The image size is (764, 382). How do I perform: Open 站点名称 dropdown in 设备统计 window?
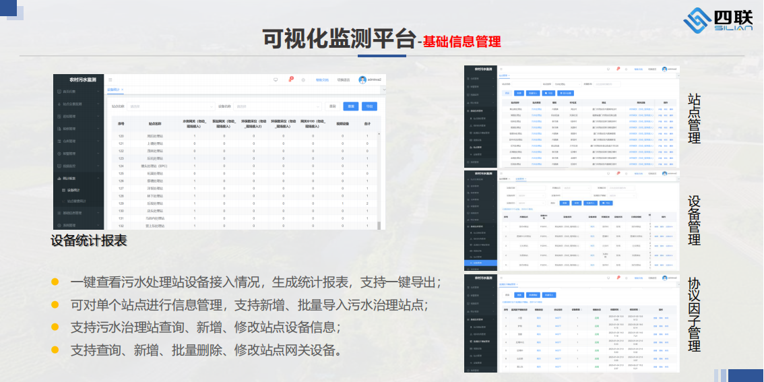[x=170, y=106]
